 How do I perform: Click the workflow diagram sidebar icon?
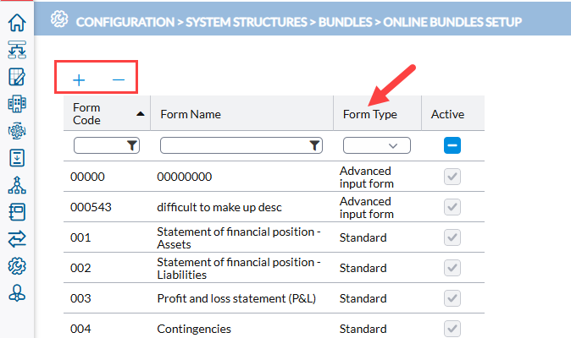[x=17, y=50]
